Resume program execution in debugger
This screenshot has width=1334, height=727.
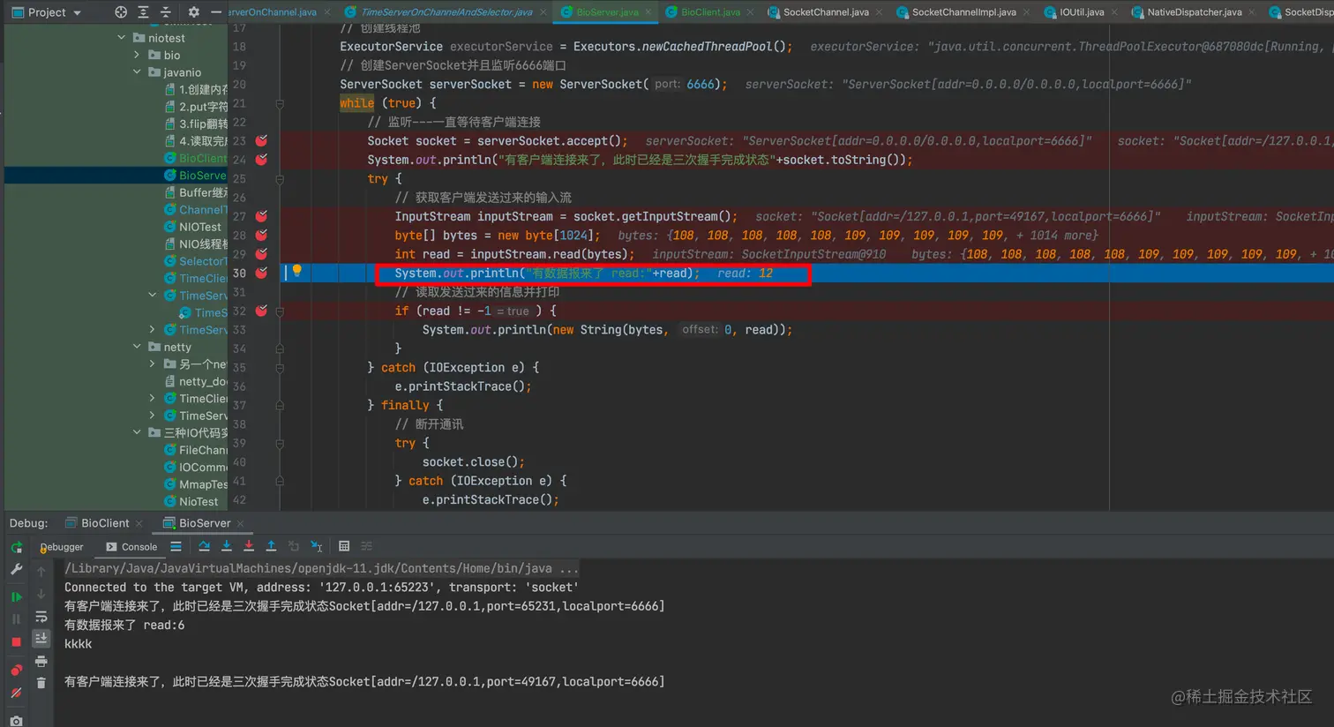(17, 597)
